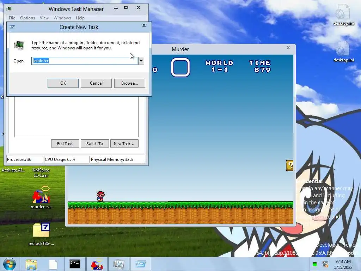Open the Windows menu in Task Manager
Viewport: 361px width, 271px height.
click(62, 18)
